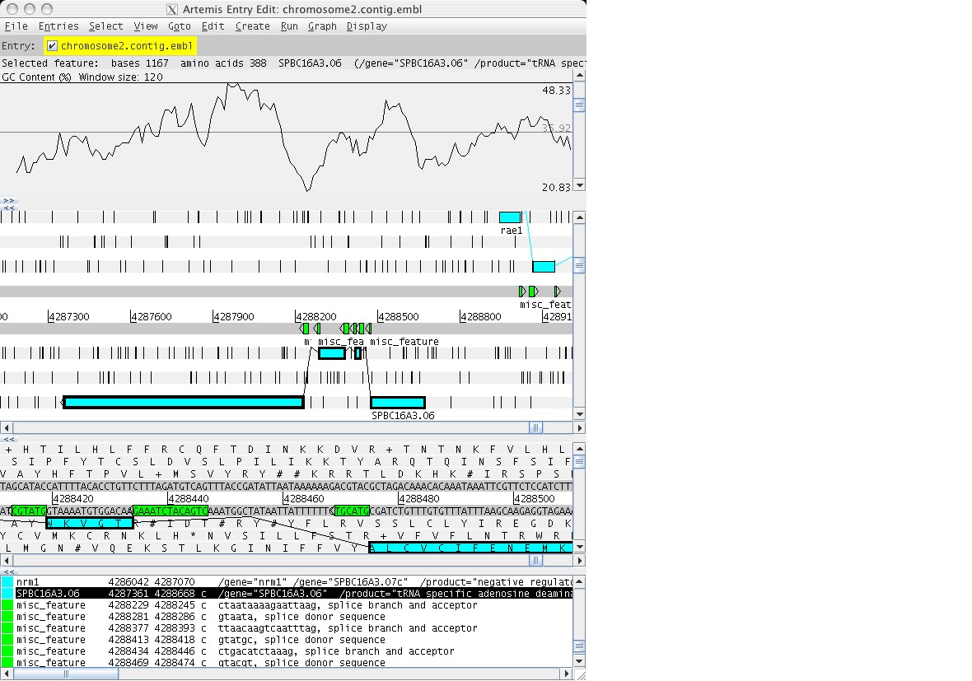Click the feature list scroll up arrow

[x=580, y=581]
